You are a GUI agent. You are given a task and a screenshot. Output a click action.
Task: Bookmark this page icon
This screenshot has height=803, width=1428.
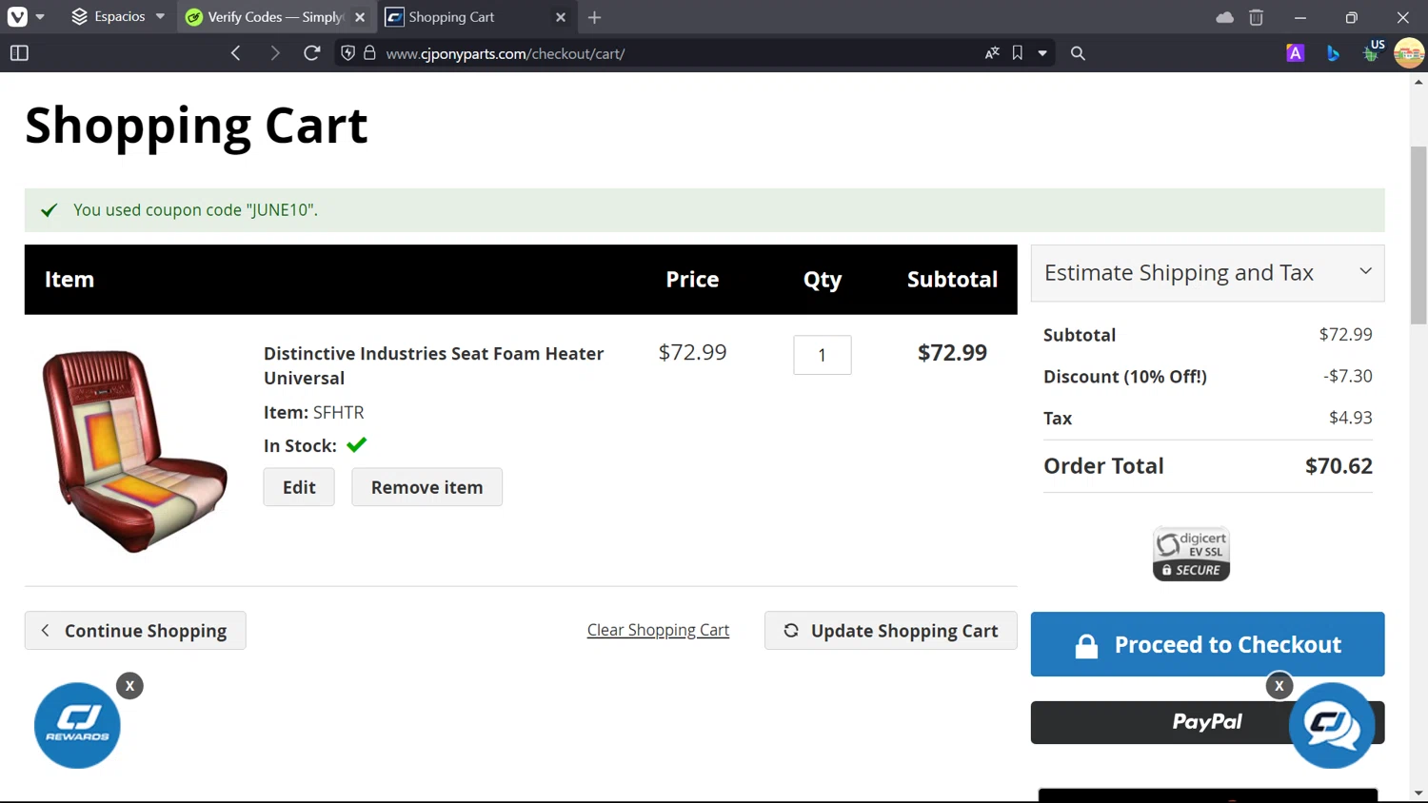1018,53
